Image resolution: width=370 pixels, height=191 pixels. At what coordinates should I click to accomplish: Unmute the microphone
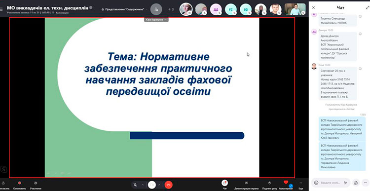click(x=135, y=185)
